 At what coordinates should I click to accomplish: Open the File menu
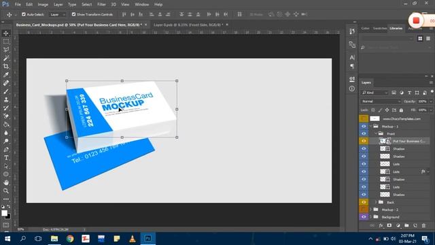(18, 5)
